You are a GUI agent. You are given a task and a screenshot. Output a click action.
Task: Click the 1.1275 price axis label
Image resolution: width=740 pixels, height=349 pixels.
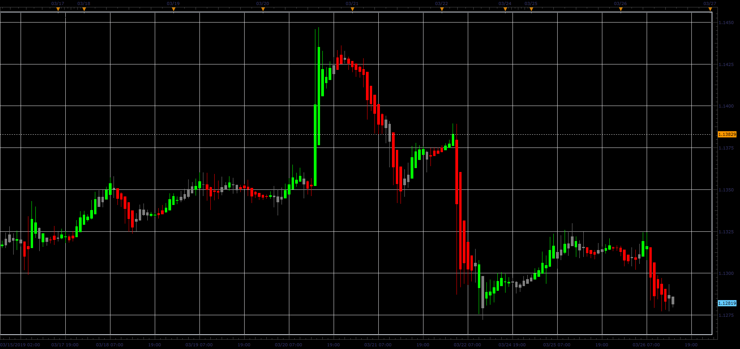[x=726, y=315]
